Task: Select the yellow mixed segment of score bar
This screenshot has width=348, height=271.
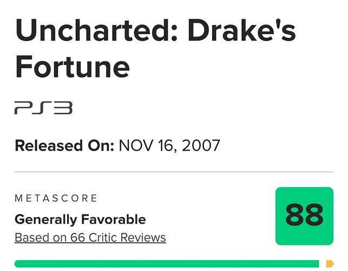Action: point(330,263)
